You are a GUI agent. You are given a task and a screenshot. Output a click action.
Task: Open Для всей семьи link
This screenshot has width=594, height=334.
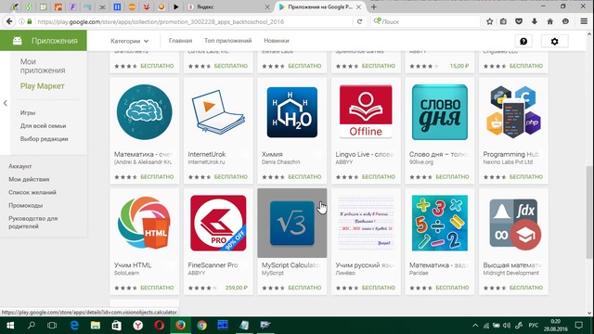(43, 126)
